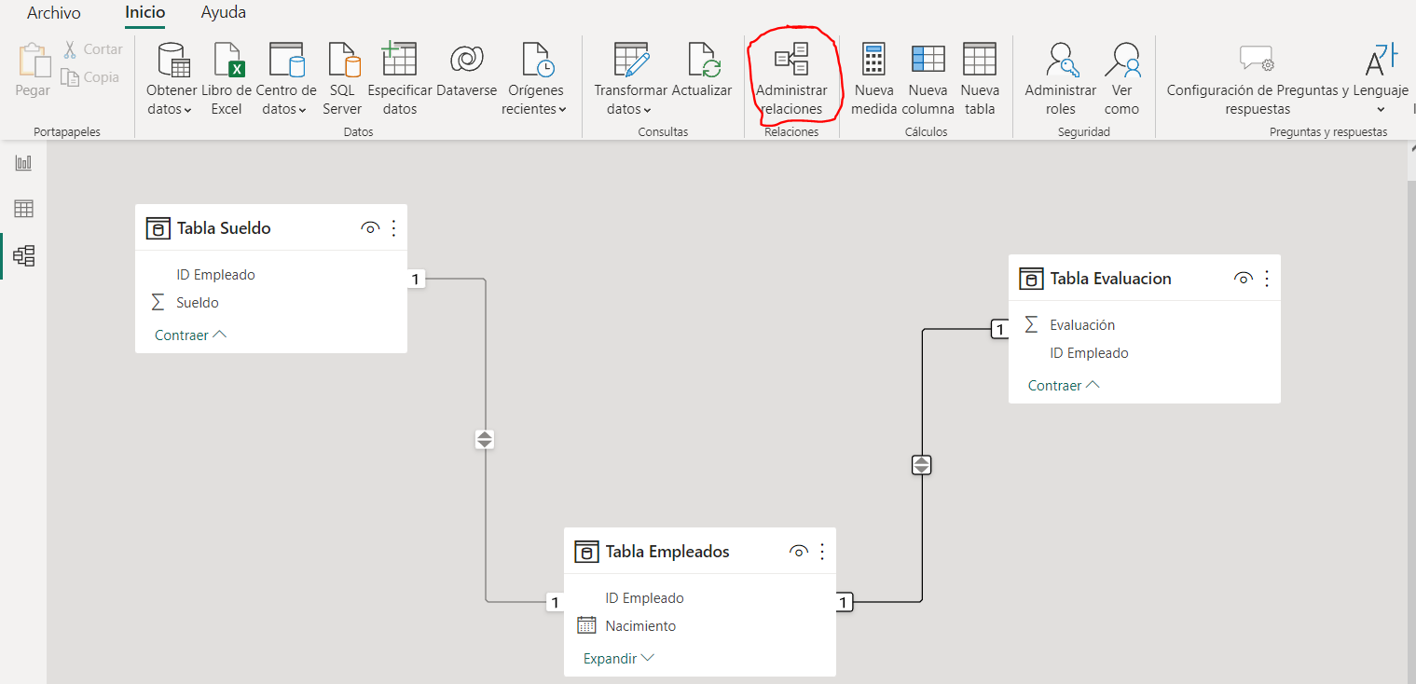Open Configuración de Preguntas y respuestas

click(x=1258, y=79)
